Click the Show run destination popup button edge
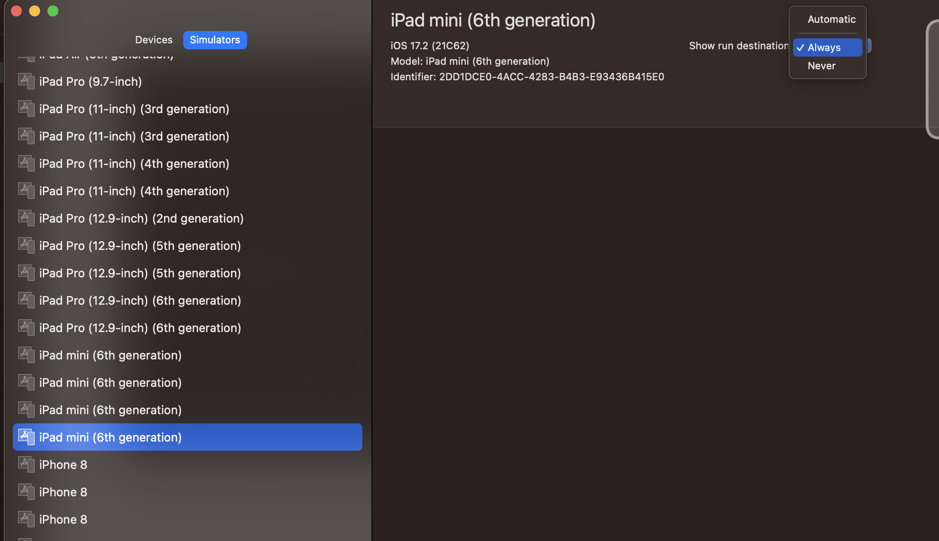The height and width of the screenshot is (541, 939). click(x=869, y=46)
